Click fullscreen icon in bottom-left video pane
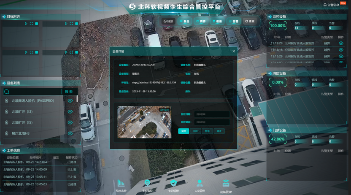Screen dimensions: 351x195 (x=31, y=52)
